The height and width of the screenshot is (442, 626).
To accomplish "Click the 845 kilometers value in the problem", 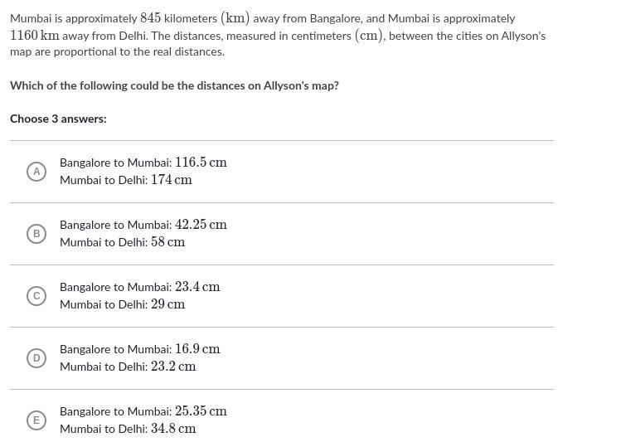I will (x=178, y=18).
